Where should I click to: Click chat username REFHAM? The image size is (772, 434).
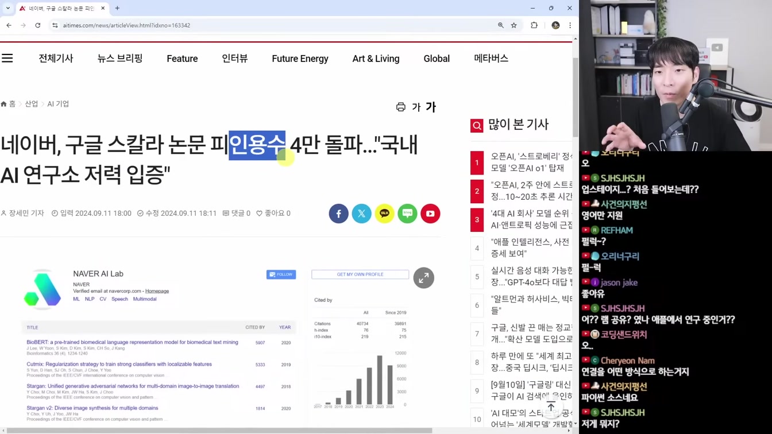pos(617,230)
